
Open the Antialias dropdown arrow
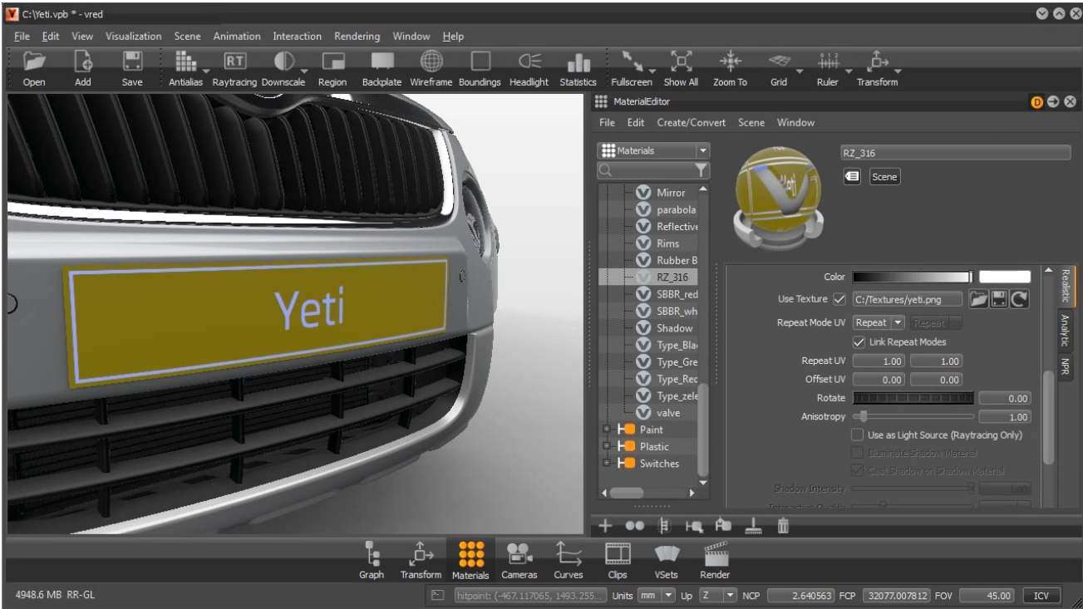(206, 71)
